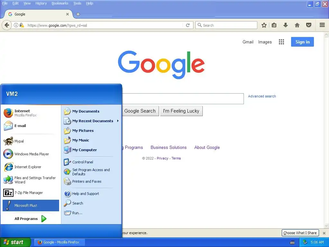This screenshot has width=329, height=247.
Task: Open My Computer
Action: (92, 150)
